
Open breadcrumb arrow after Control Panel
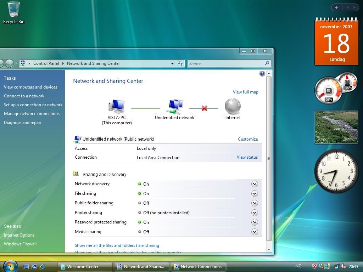point(63,63)
